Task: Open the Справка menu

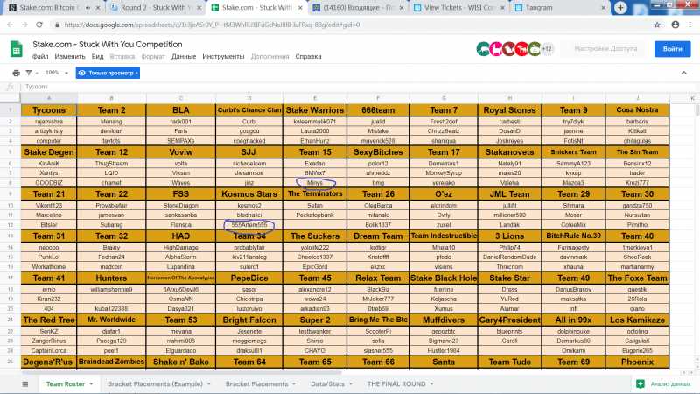Action: (308, 57)
